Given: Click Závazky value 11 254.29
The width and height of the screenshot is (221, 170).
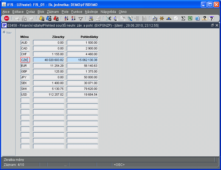Looking at the screenshot, I should click(49, 66).
